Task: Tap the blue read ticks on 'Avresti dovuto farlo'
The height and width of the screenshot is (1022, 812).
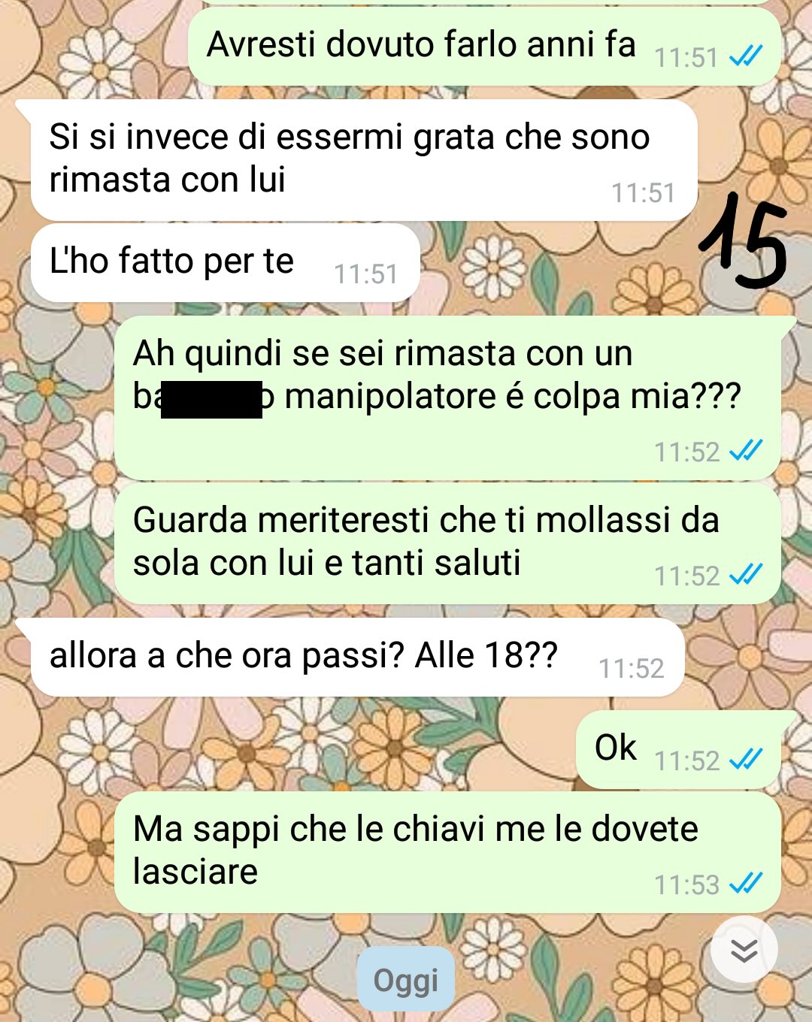Action: click(747, 56)
